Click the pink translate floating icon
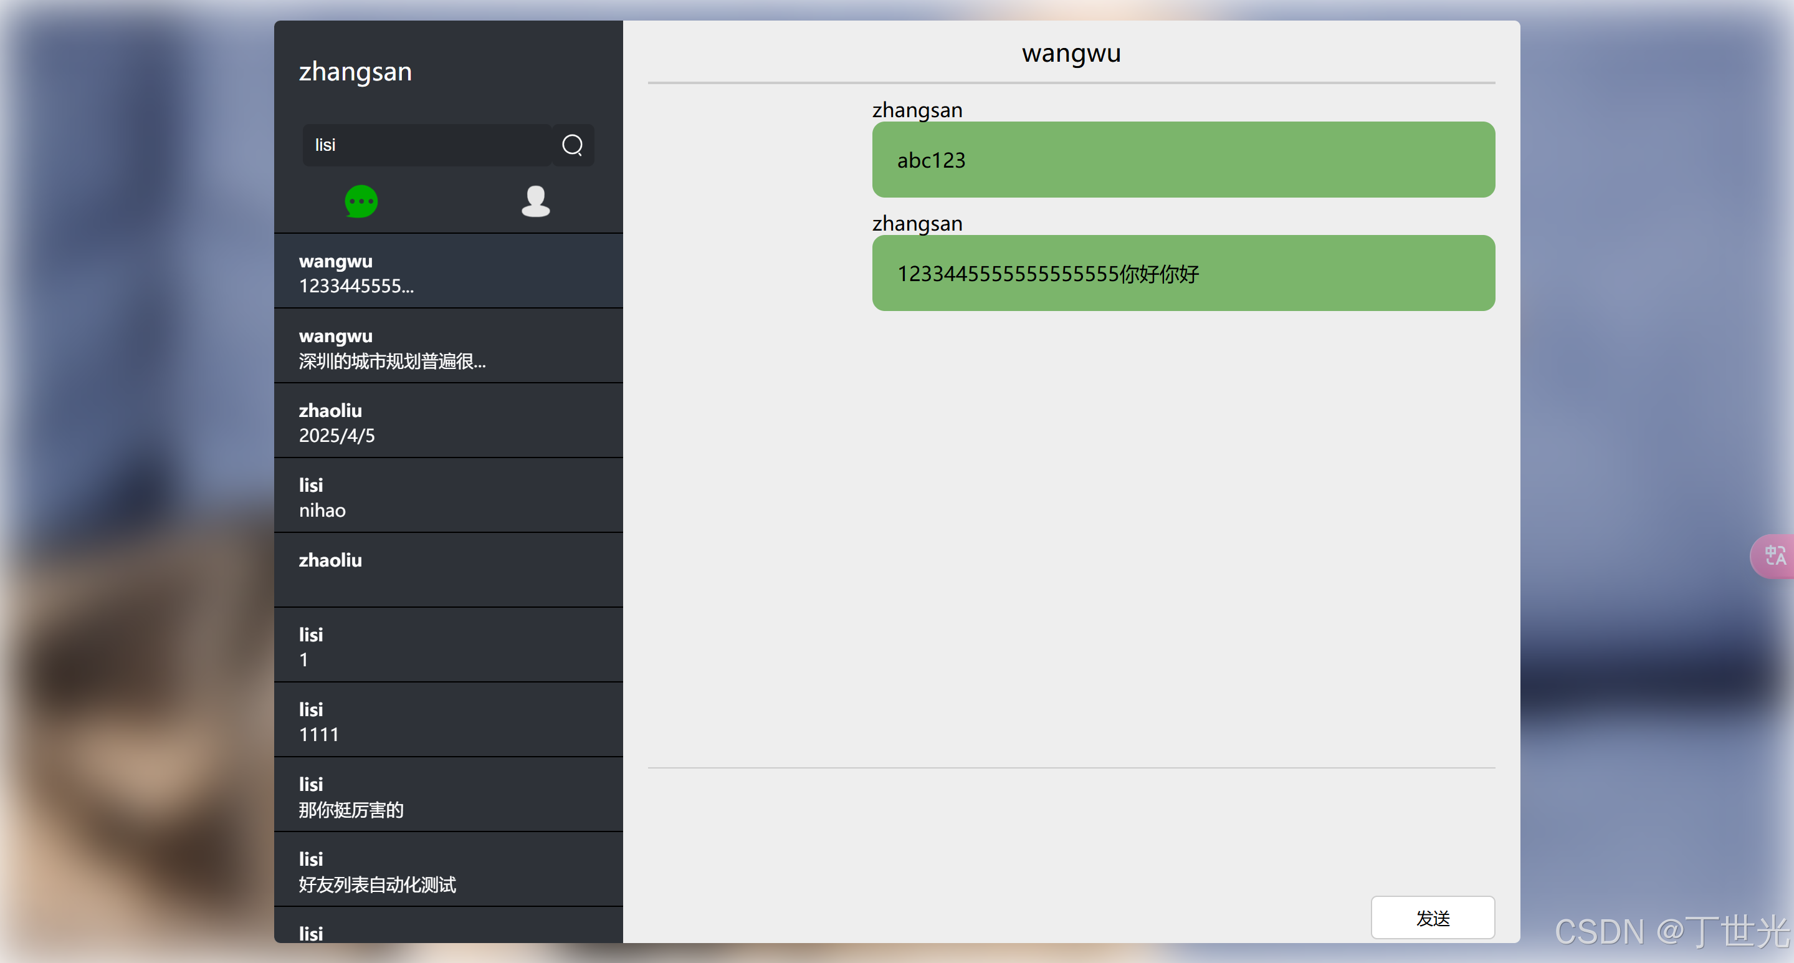This screenshot has width=1794, height=963. tap(1775, 555)
